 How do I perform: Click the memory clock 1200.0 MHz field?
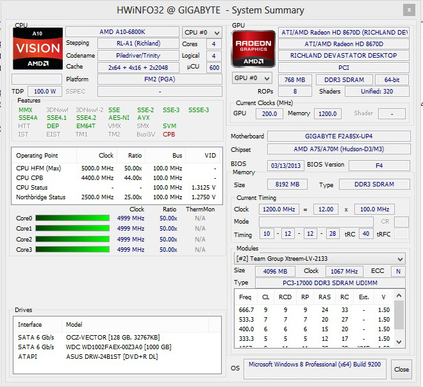point(279,210)
